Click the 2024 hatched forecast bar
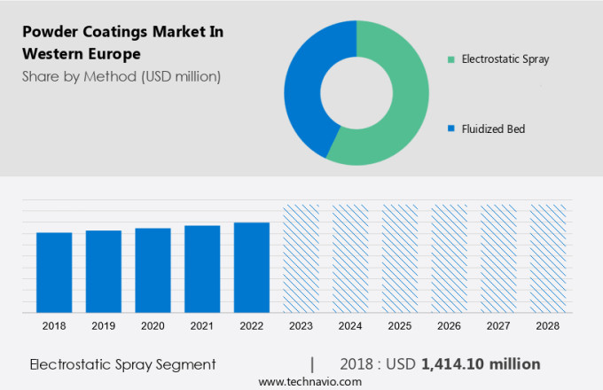 tap(350, 259)
